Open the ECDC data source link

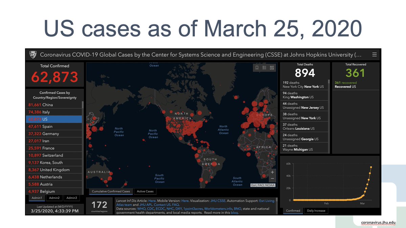coord(160,209)
